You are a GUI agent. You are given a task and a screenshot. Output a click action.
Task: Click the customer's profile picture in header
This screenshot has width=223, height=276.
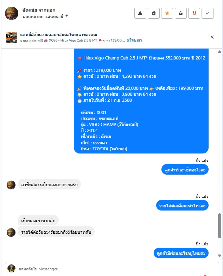coord(12,13)
